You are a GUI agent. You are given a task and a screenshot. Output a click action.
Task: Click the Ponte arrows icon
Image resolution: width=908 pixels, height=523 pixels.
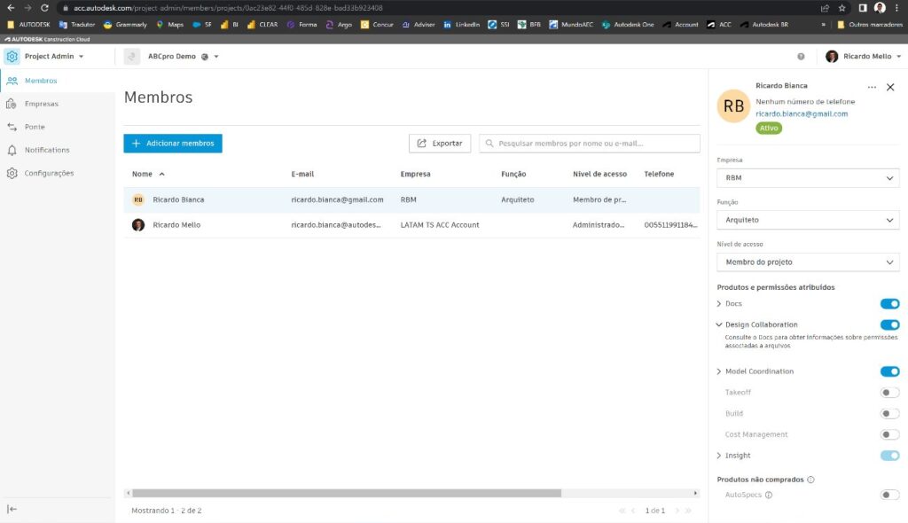[12, 127]
